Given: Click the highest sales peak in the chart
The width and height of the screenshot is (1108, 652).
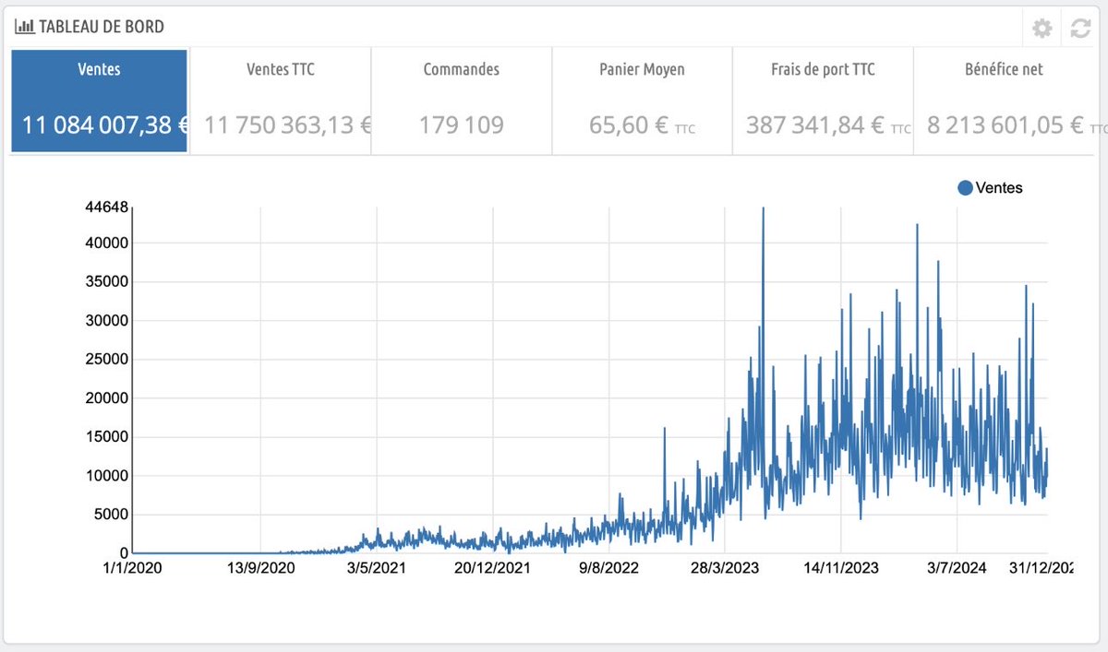Looking at the screenshot, I should (763, 209).
